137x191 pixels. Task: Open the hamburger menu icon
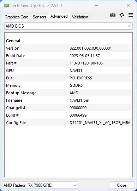point(131,15)
